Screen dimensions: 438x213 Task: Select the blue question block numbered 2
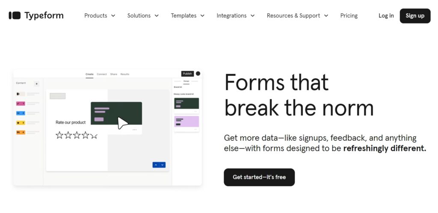(x=20, y=113)
